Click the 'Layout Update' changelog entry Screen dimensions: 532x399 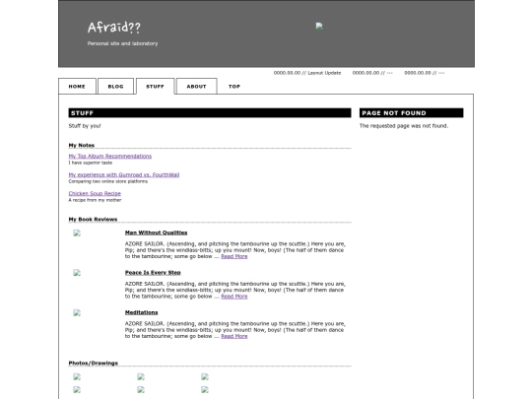(307, 73)
